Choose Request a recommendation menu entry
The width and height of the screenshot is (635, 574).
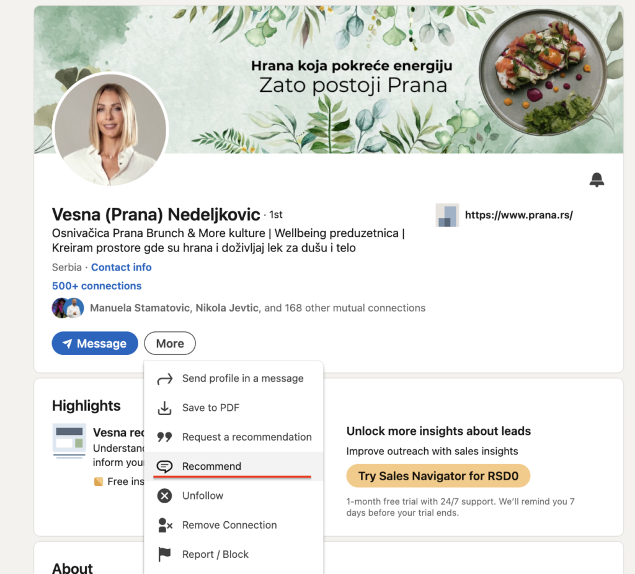247,437
